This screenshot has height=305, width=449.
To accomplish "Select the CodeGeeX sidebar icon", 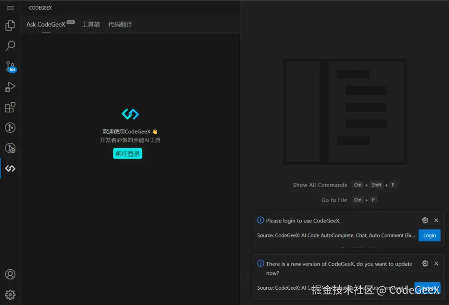I will pyautogui.click(x=10, y=168).
